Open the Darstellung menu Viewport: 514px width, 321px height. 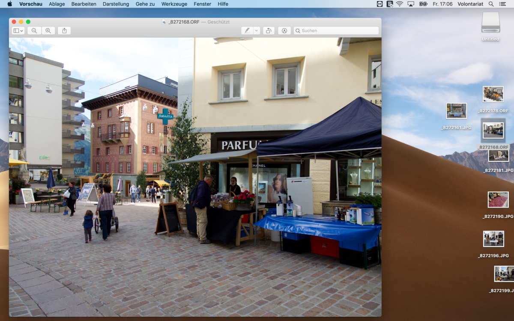116,4
